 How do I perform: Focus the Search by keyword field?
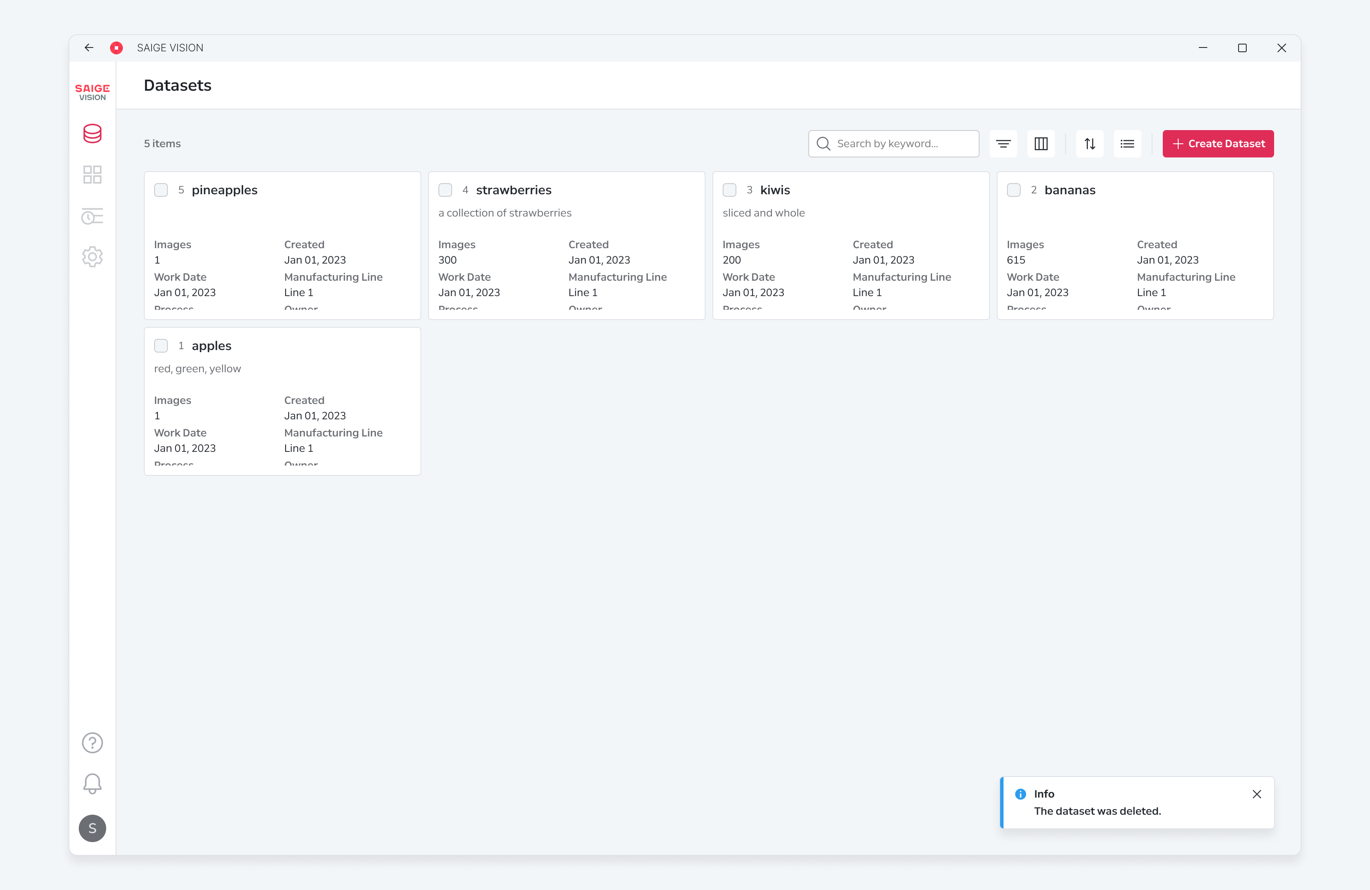click(x=893, y=144)
